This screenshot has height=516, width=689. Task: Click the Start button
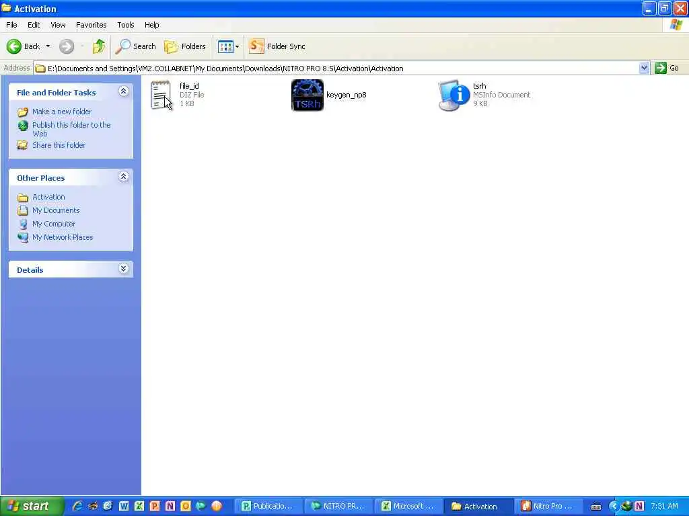tap(32, 506)
